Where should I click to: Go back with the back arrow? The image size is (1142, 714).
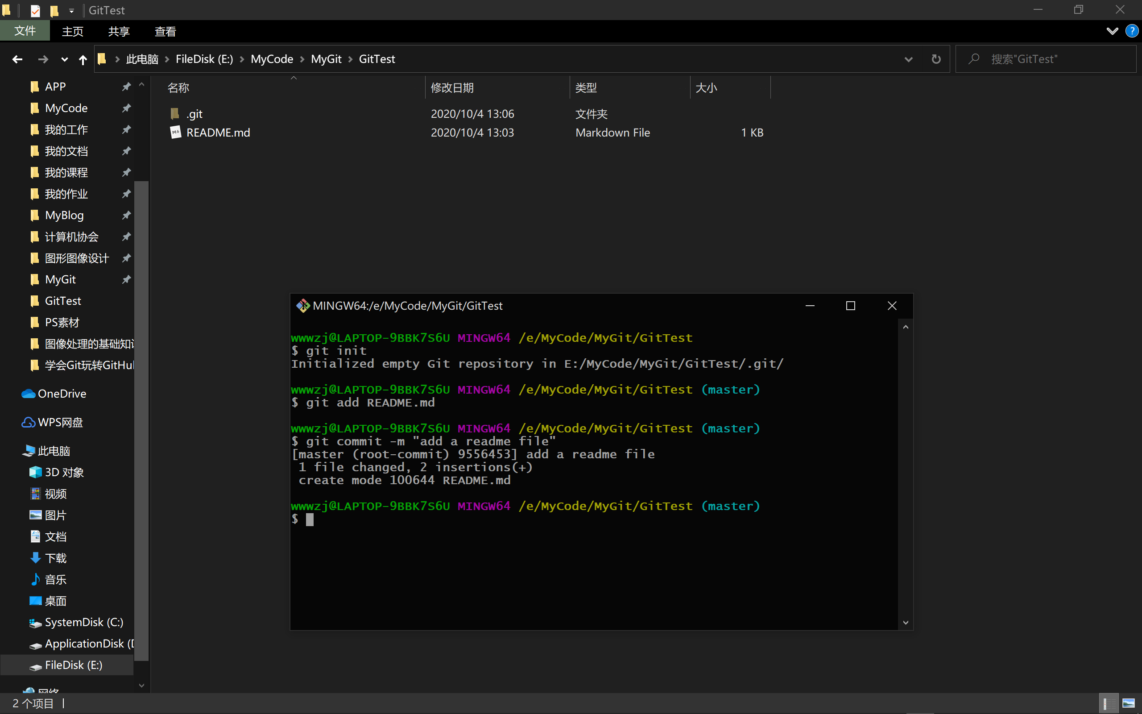17,59
